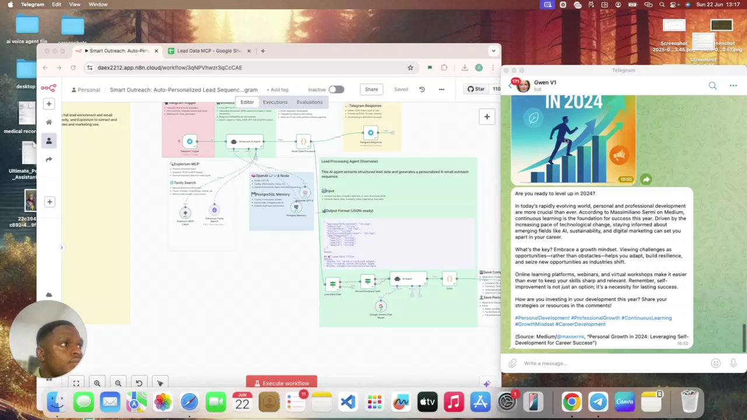The height and width of the screenshot is (420, 747).
Task: Select the Smart Data Processor code node
Action: 303,141
